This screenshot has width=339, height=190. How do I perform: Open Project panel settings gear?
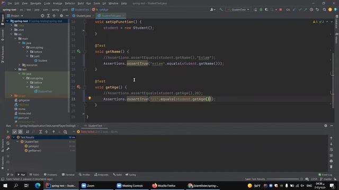(x=61, y=16)
